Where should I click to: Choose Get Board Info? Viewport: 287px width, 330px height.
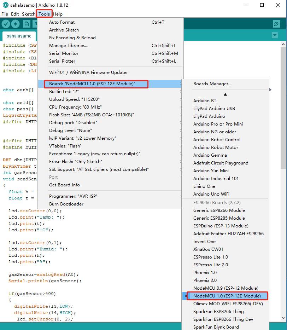point(110,185)
